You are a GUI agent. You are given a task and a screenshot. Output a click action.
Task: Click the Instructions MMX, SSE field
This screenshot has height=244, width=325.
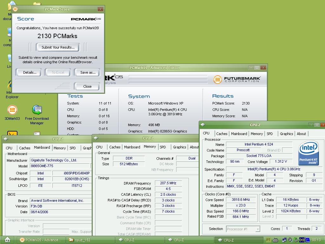tap(275, 186)
